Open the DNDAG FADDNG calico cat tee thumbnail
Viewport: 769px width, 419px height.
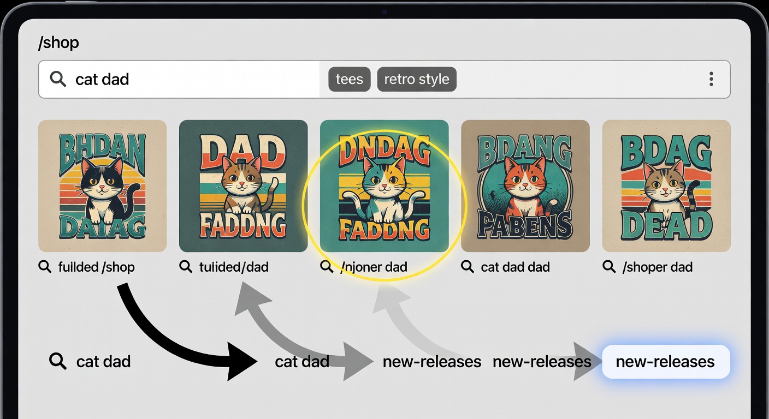[384, 186]
